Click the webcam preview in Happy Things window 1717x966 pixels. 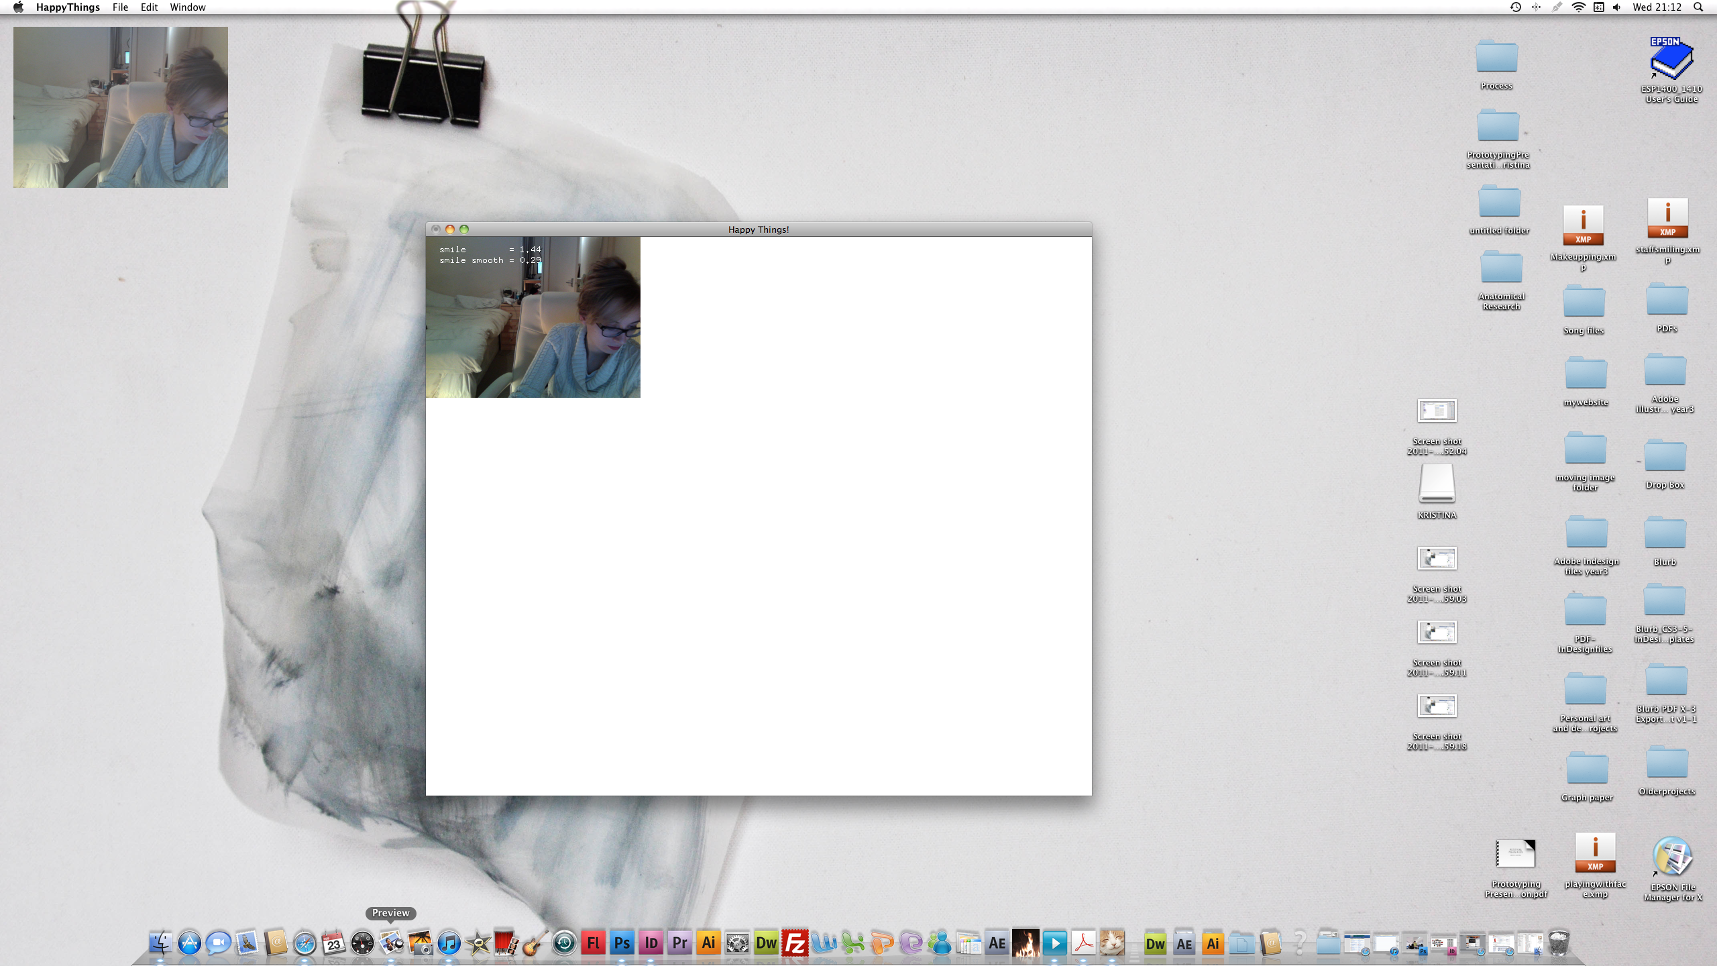click(x=533, y=317)
